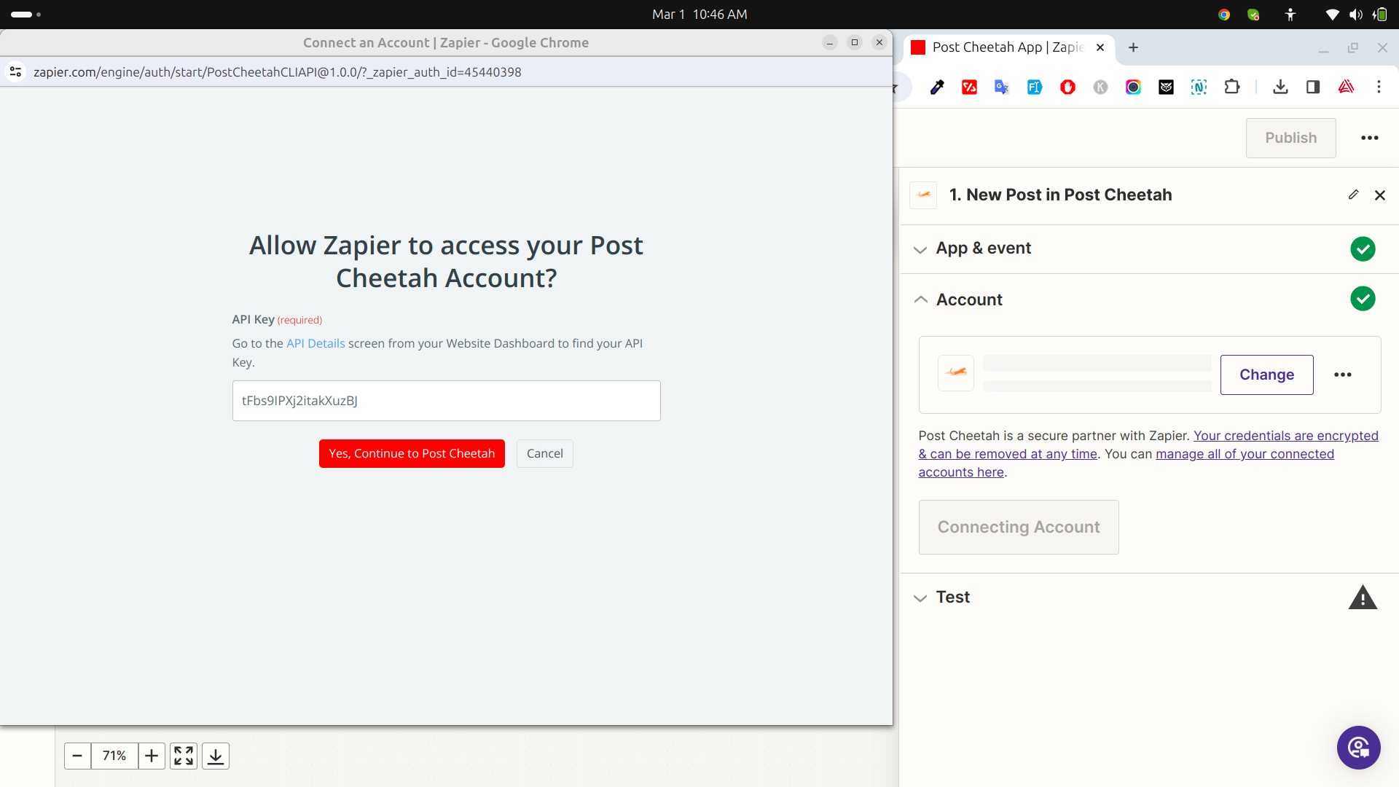Viewport: 1399px width, 787px height.
Task: Open a new Chrome tab
Action: (x=1133, y=47)
